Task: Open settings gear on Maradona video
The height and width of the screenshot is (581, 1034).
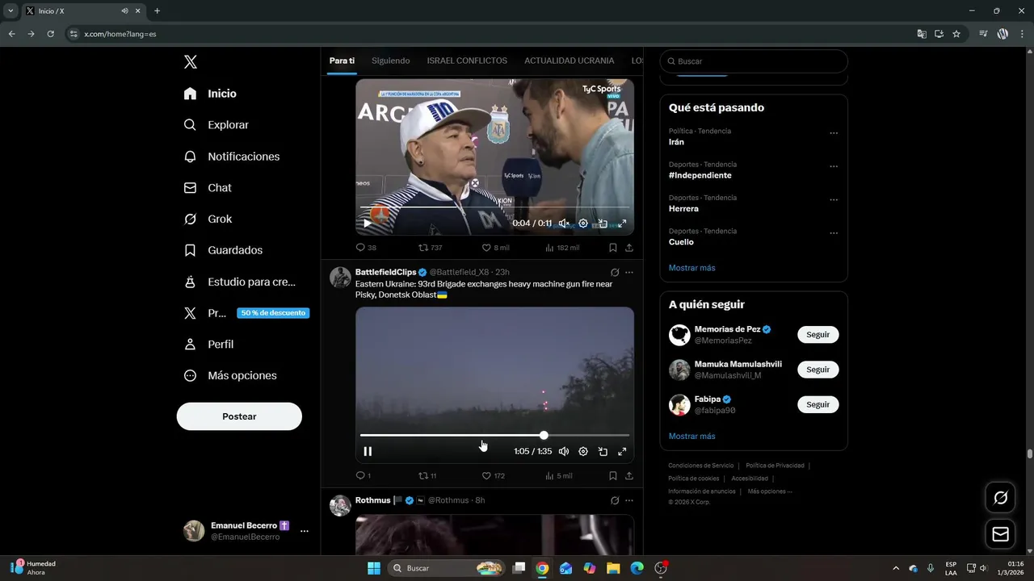Action: coord(583,224)
